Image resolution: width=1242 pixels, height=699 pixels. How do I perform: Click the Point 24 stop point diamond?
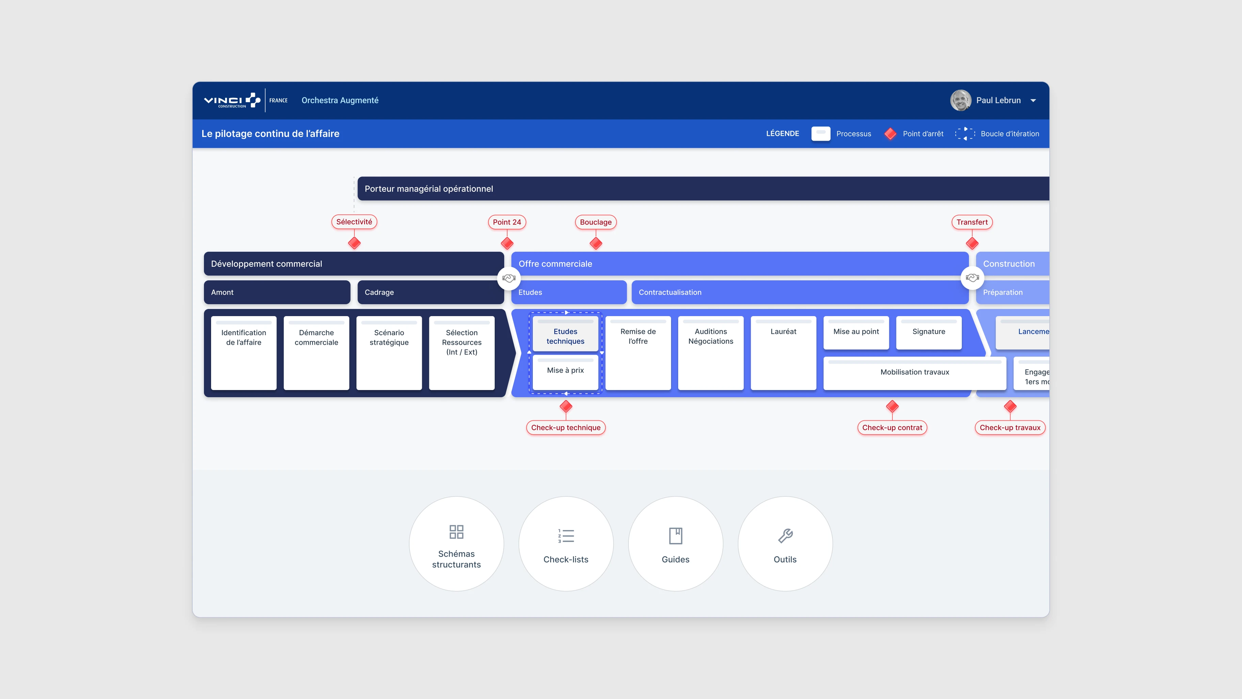click(507, 244)
